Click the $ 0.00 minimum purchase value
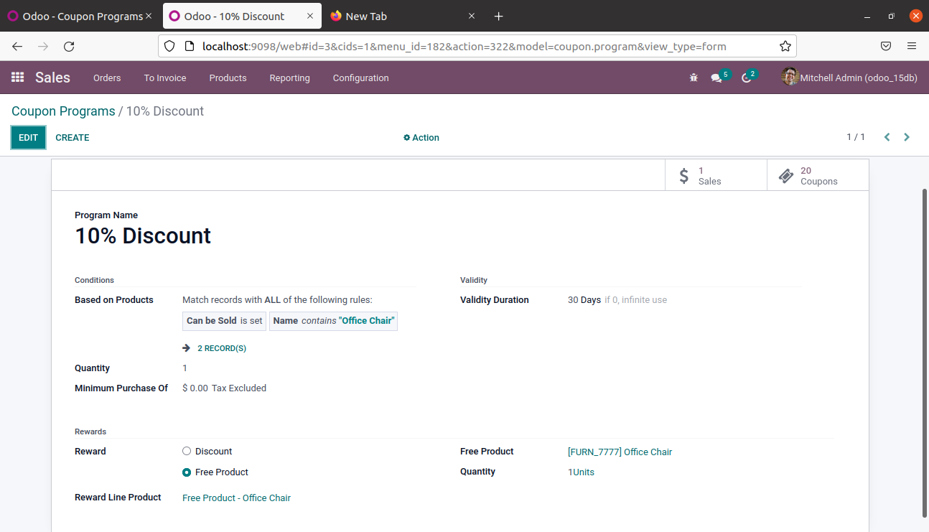Image resolution: width=929 pixels, height=532 pixels. coord(195,388)
